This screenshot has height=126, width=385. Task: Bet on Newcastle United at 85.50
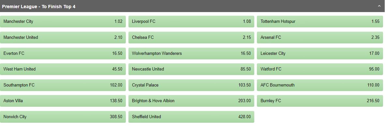point(191,69)
